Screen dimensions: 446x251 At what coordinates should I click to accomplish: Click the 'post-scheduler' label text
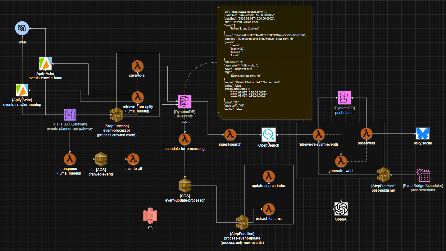[x=423, y=190]
